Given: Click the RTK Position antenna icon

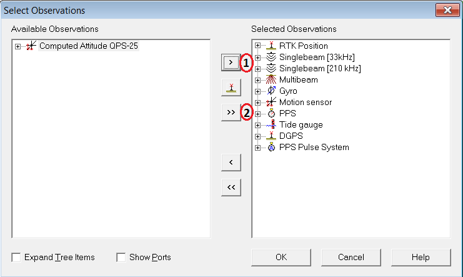Looking at the screenshot, I should [x=271, y=46].
